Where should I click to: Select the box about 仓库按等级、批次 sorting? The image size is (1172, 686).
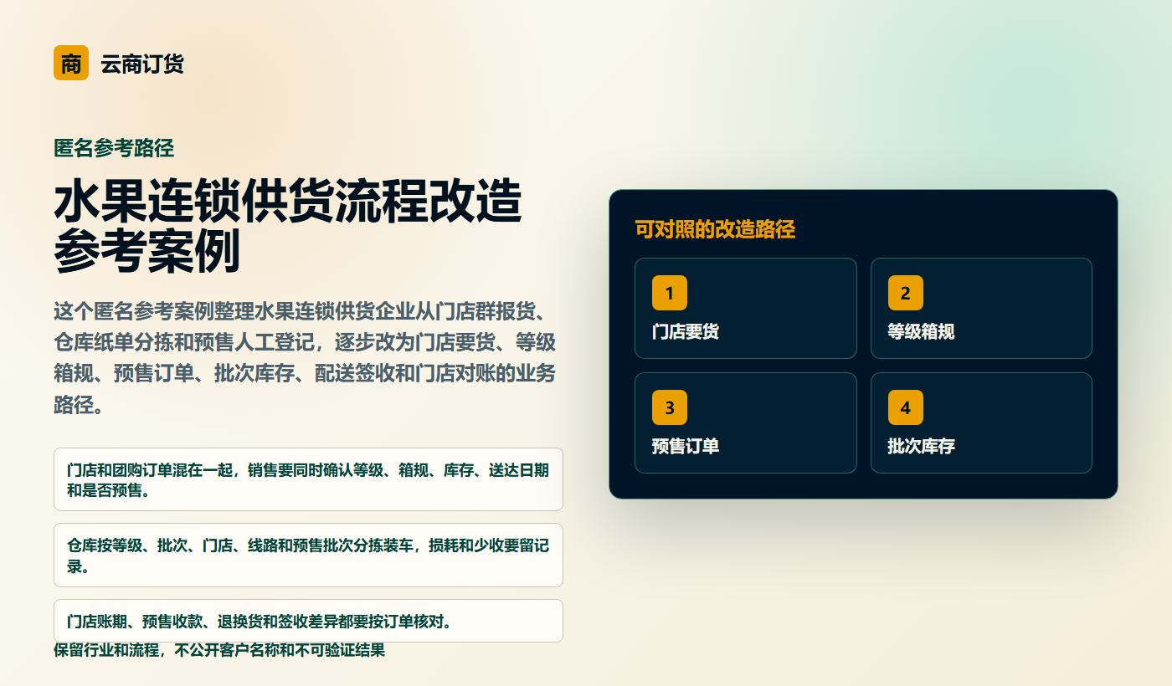(308, 555)
